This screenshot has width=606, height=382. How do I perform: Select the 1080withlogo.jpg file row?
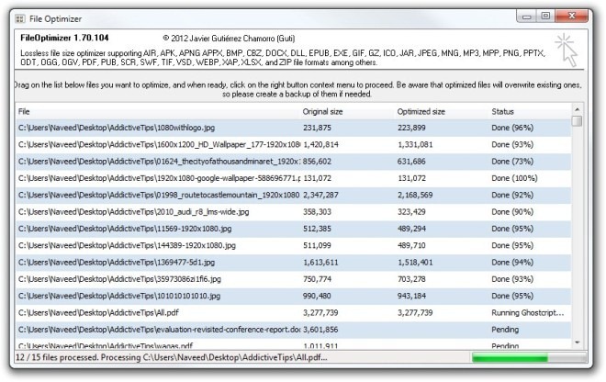[293, 128]
